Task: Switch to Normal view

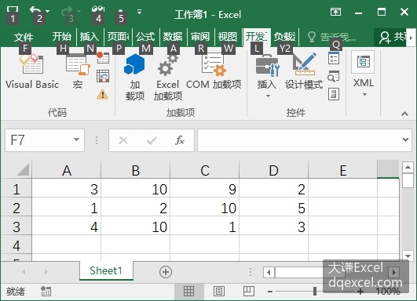Action: pyautogui.click(x=188, y=291)
